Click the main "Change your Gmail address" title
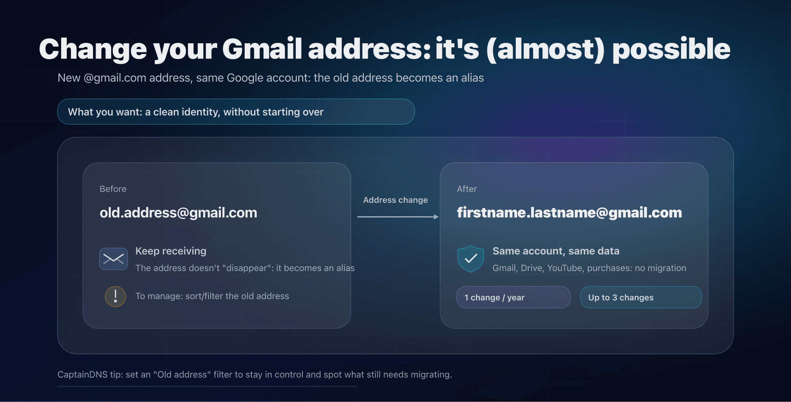 pos(384,49)
